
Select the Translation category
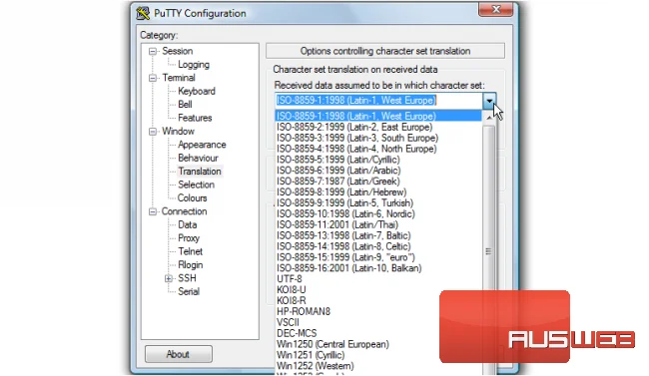pos(200,172)
